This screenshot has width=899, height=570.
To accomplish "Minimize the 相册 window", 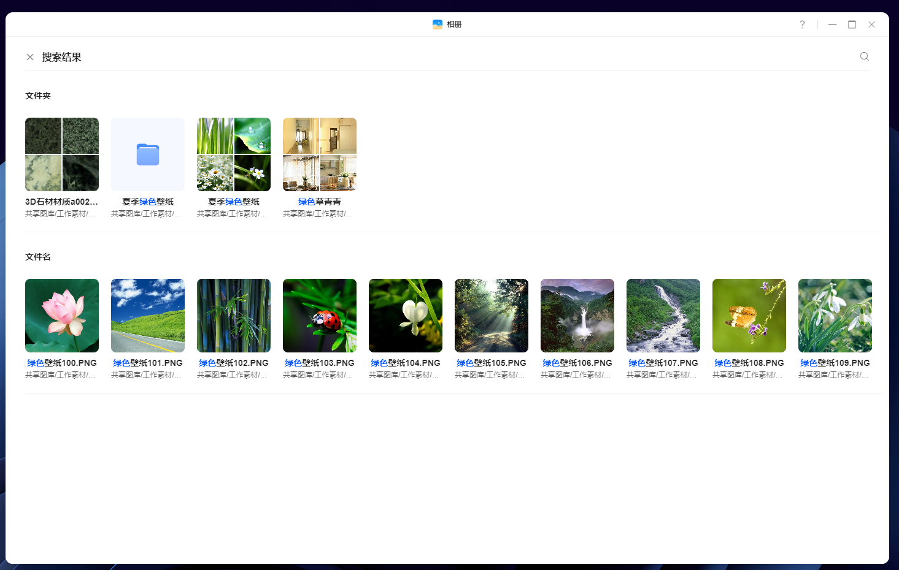I will pyautogui.click(x=832, y=25).
